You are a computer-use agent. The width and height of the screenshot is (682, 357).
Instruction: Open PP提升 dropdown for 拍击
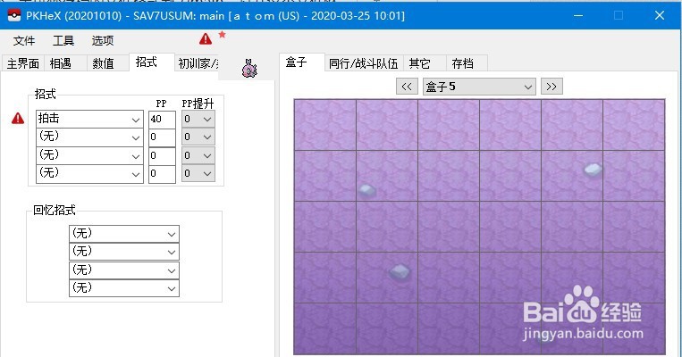(x=198, y=119)
